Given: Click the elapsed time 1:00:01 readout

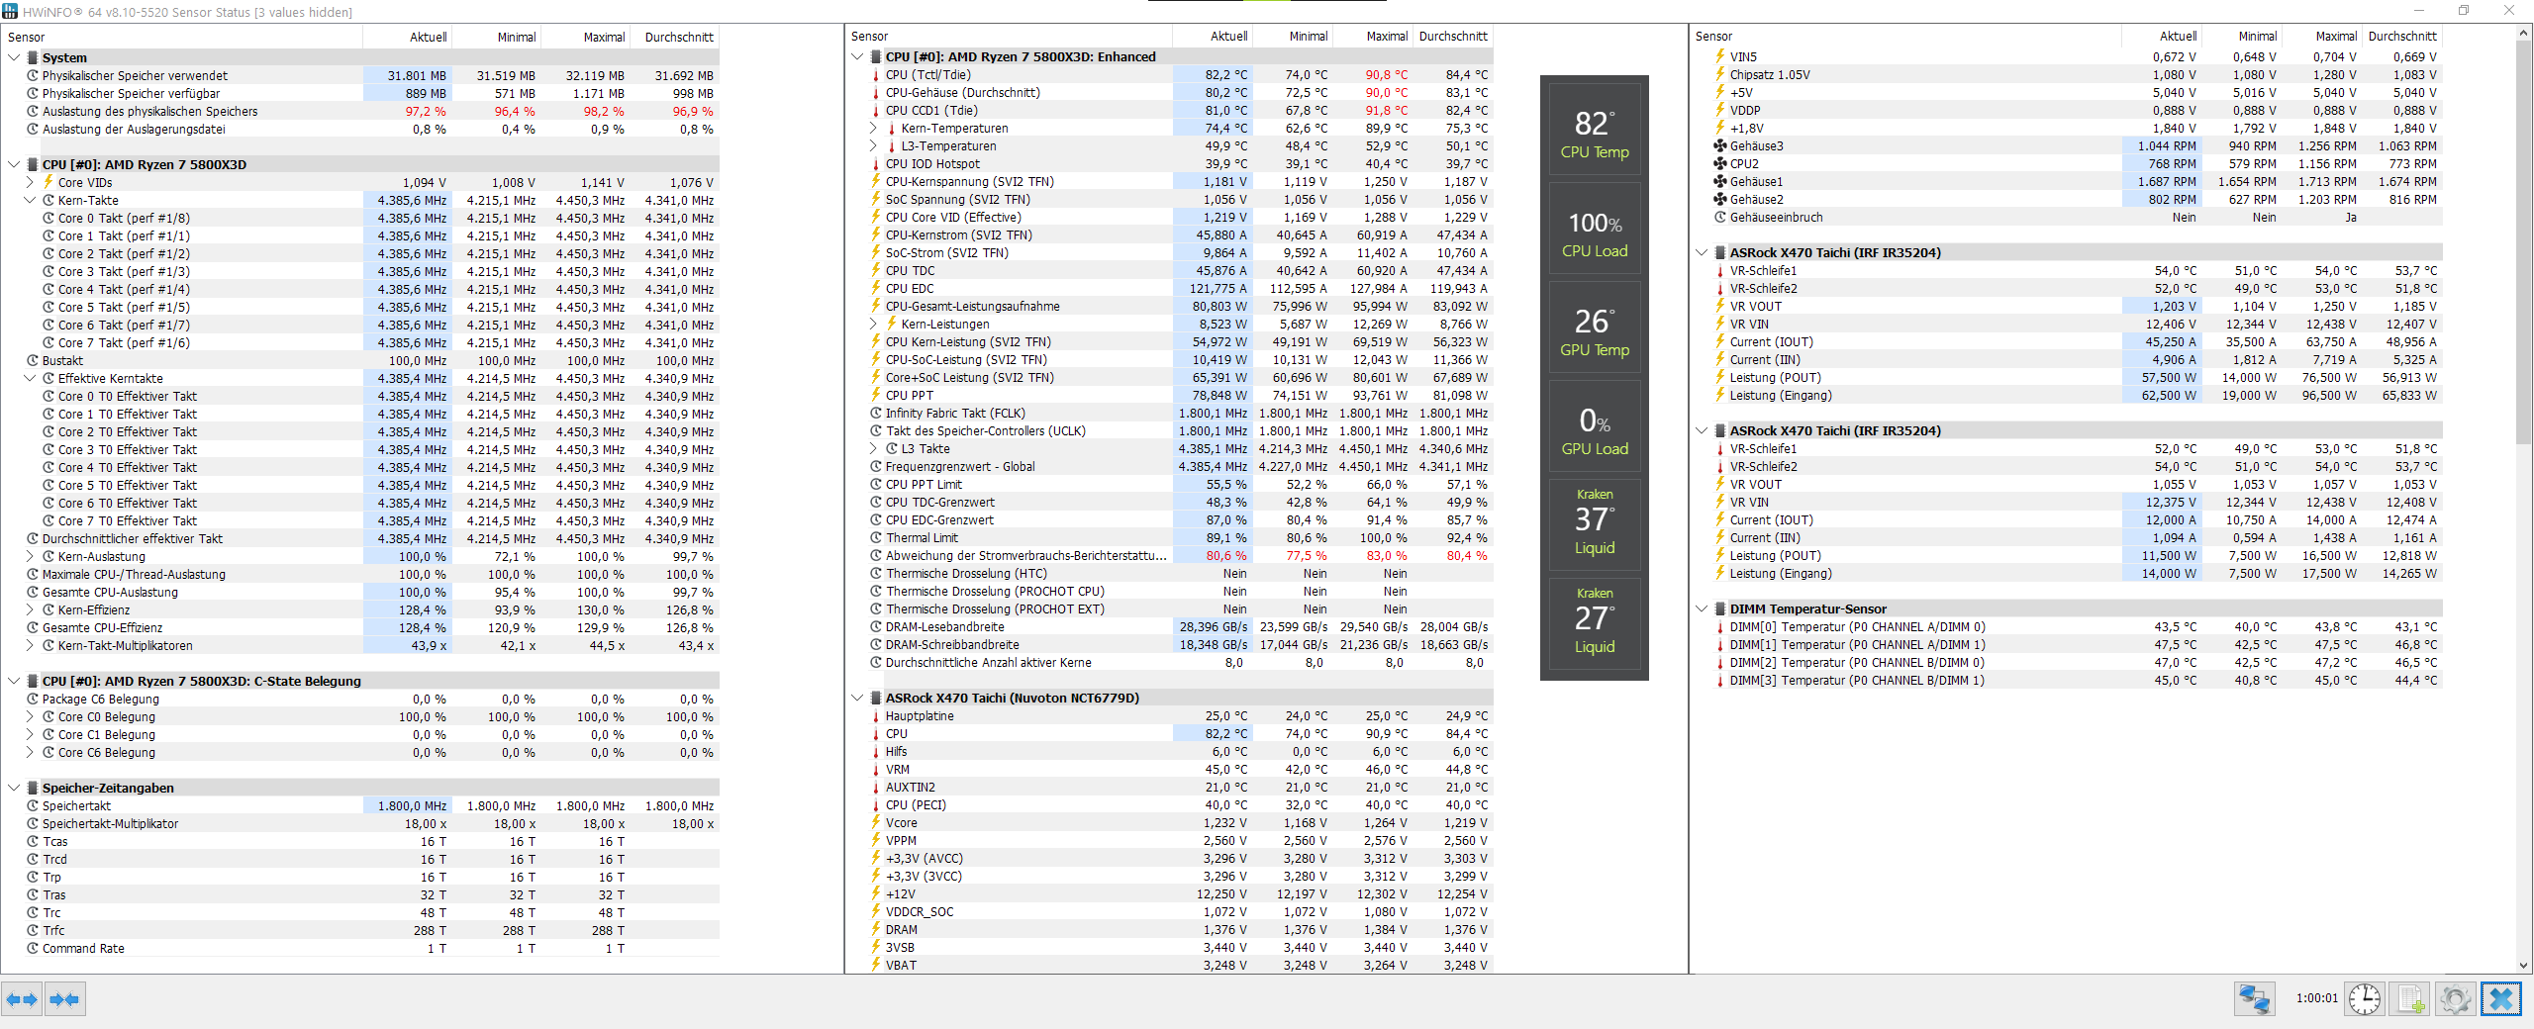Looking at the screenshot, I should tap(2316, 998).
